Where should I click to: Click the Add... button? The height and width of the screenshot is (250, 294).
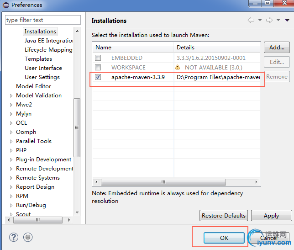pos(277,47)
